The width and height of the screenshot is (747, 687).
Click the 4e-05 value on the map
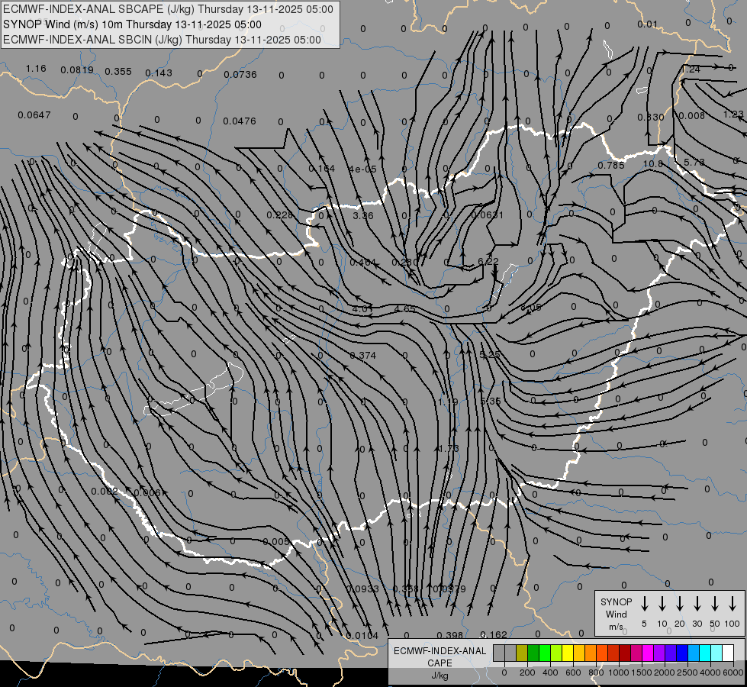[362, 169]
